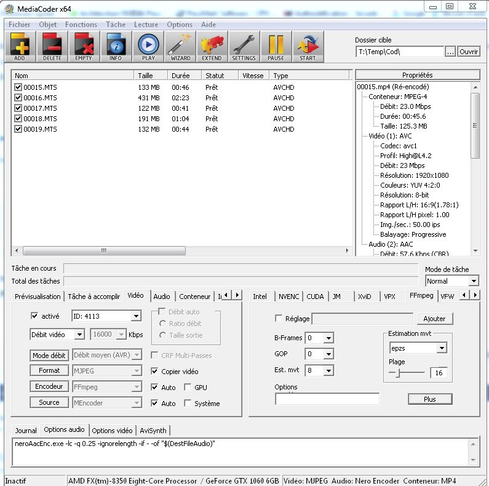Click the Ajouter button
This screenshot has width=489, height=486.
pos(434,319)
